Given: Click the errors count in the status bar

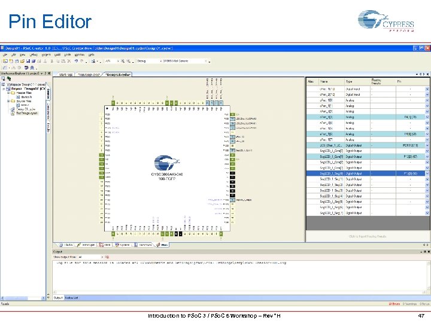Looking at the screenshot, I should click(394, 304).
